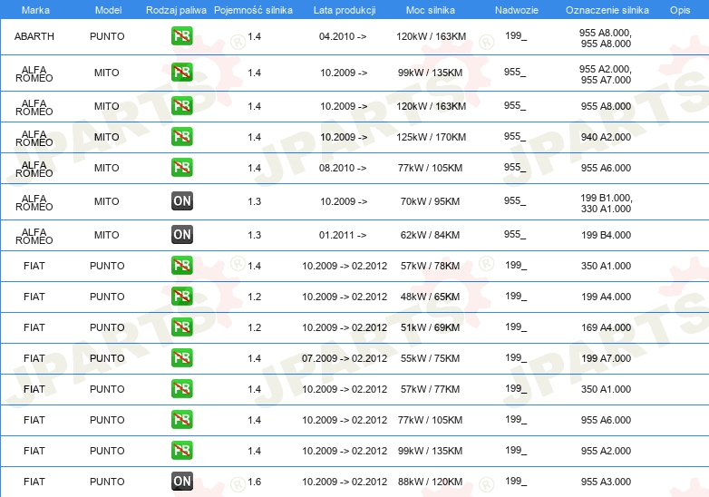
Task: Select the 62kW / 84KM power cell
Action: click(x=430, y=235)
